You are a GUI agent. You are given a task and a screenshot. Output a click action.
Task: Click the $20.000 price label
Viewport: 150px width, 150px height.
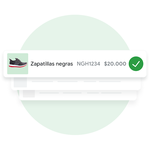click(x=115, y=64)
